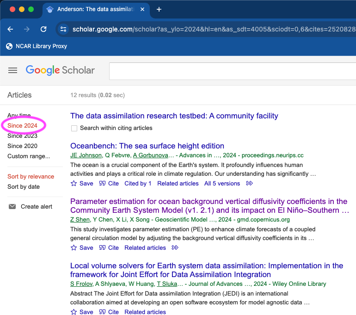Click All 5 versions link
Viewport: 356px width, 315px height.
click(222, 184)
